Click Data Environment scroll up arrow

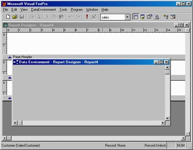[x=167, y=67]
